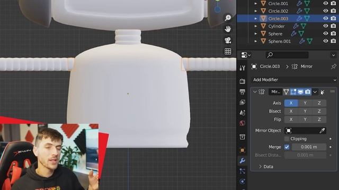Toggle Sphere viewport visibility eye

point(326,33)
